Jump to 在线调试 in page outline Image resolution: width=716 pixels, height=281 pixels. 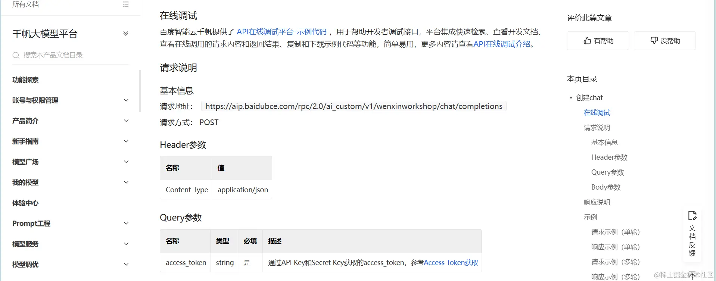pos(597,113)
